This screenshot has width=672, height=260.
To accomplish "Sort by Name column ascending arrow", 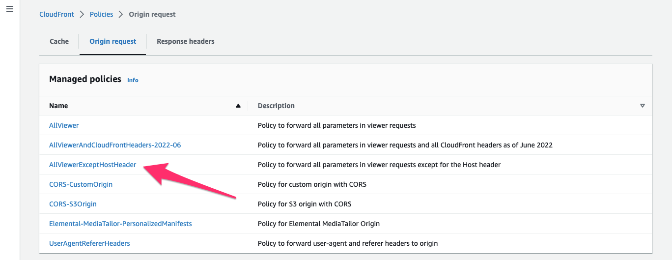I will pos(238,106).
